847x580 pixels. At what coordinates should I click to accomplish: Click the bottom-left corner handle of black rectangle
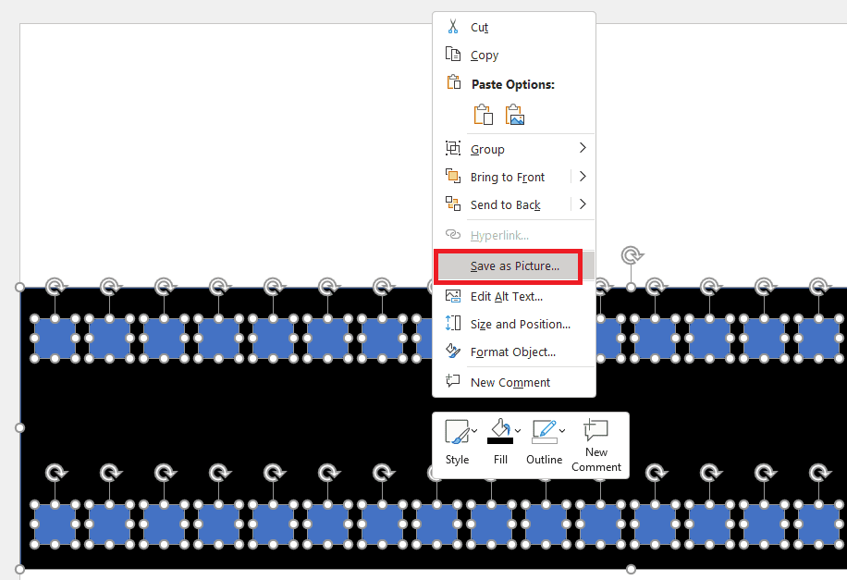coord(20,569)
